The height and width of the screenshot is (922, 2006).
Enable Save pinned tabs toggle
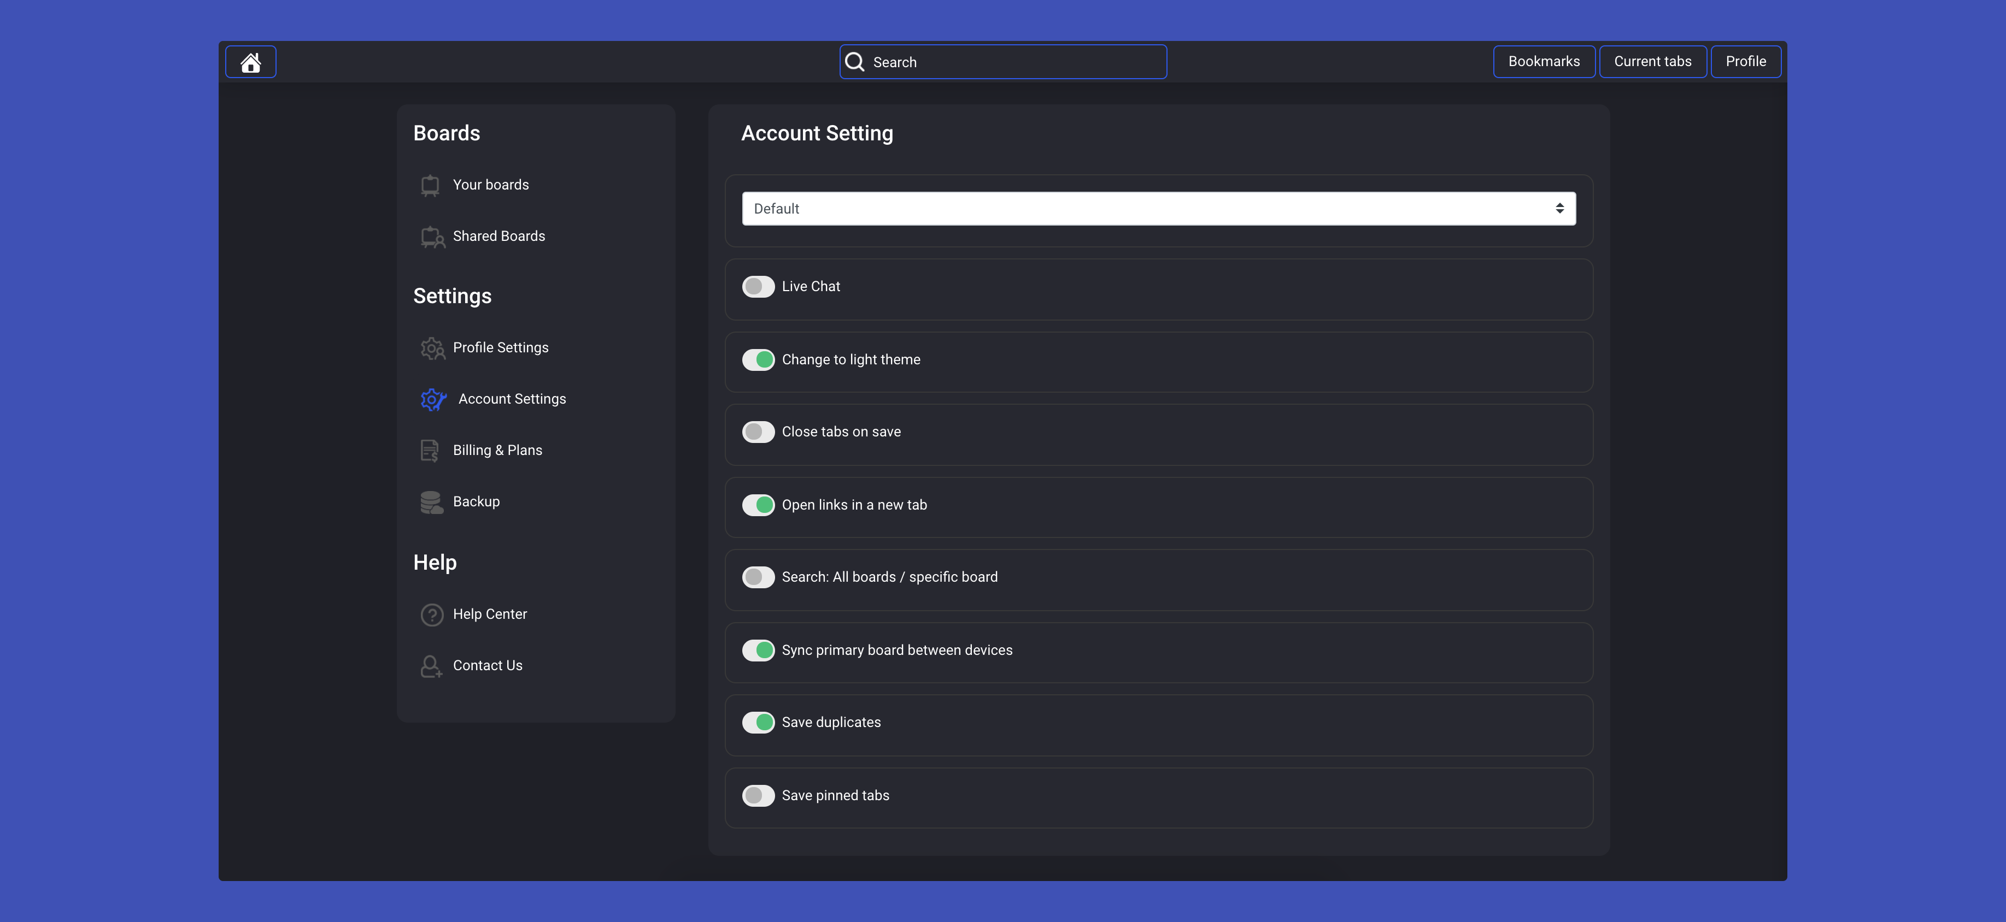point(758,796)
